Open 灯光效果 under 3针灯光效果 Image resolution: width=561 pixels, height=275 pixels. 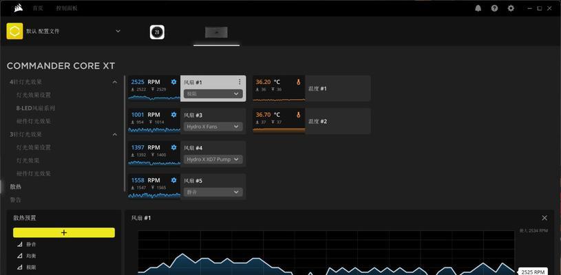pos(28,160)
